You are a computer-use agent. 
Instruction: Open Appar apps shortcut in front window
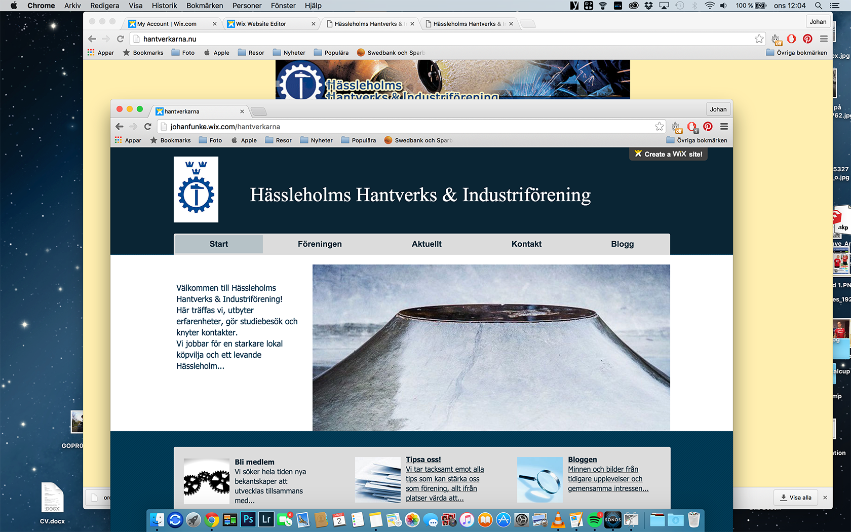click(128, 140)
